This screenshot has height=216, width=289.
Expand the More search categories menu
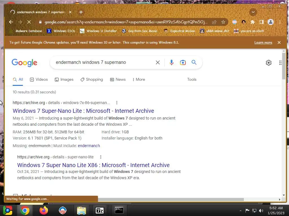(x=139, y=80)
